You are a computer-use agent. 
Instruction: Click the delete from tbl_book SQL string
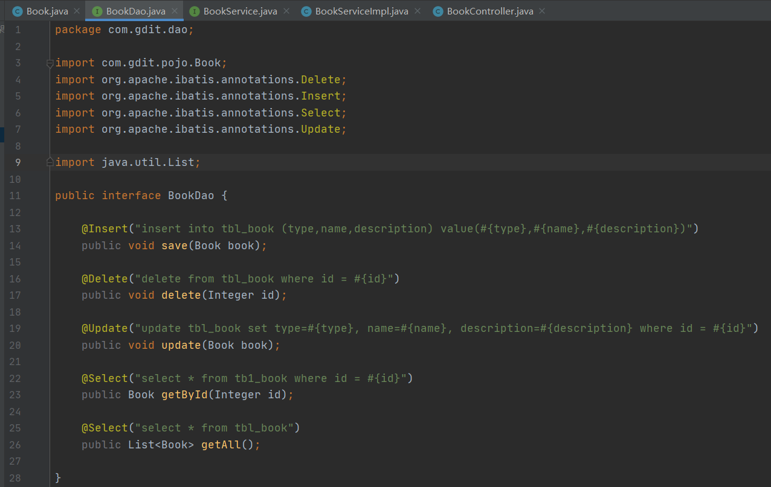point(264,279)
